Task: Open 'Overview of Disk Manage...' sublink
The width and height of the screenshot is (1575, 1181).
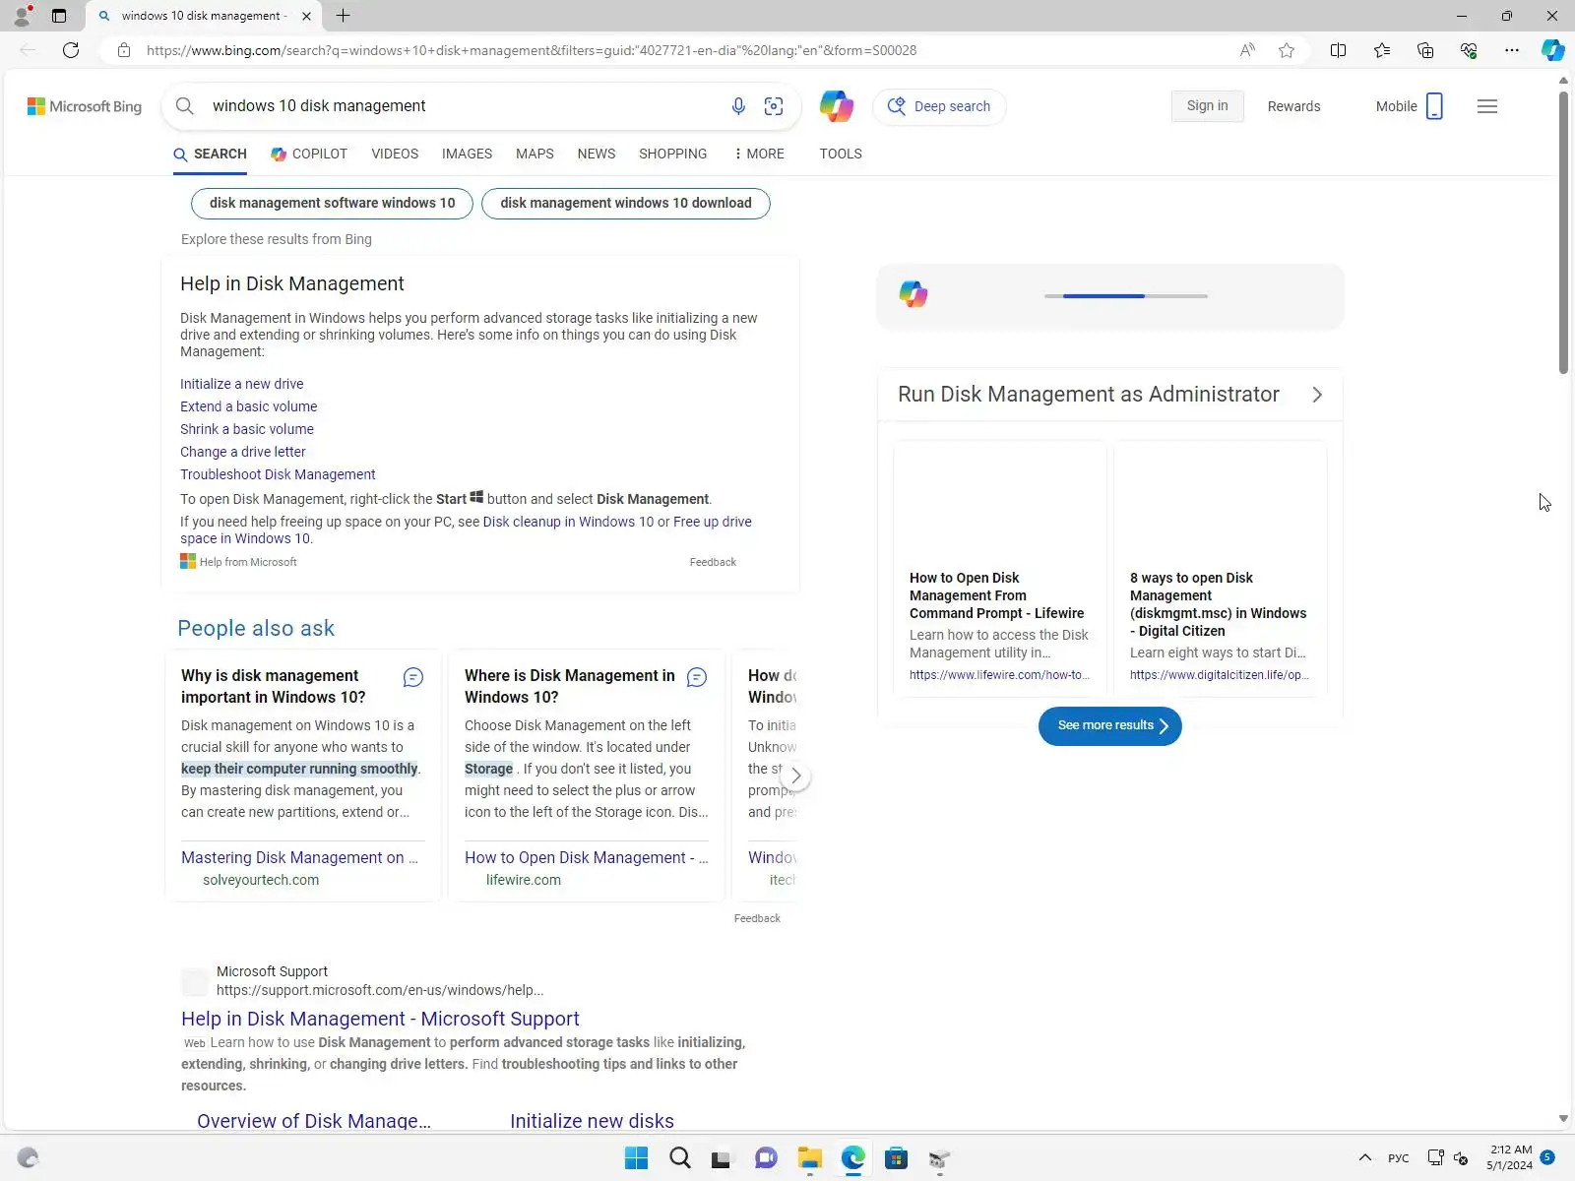Action: pyautogui.click(x=314, y=1121)
